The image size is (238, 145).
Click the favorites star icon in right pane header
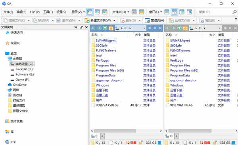185,28
